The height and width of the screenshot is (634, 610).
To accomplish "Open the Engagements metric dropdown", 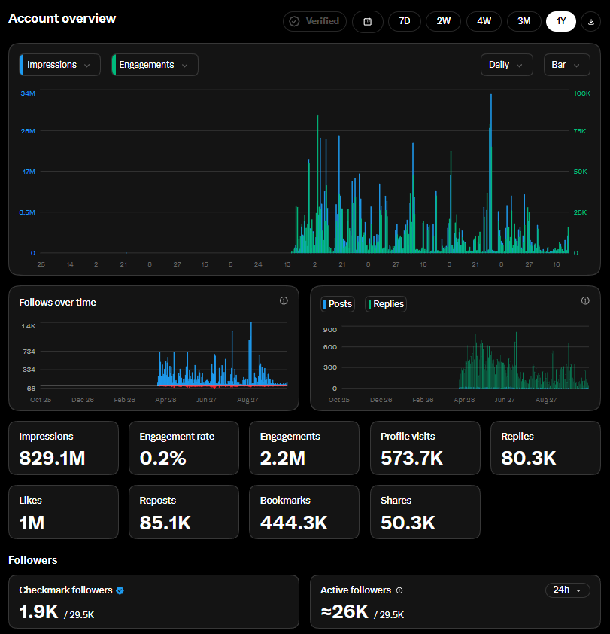I will [x=155, y=65].
